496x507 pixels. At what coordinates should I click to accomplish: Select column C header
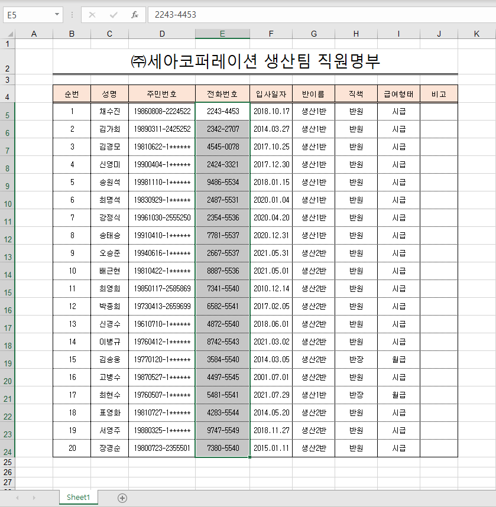[109, 34]
